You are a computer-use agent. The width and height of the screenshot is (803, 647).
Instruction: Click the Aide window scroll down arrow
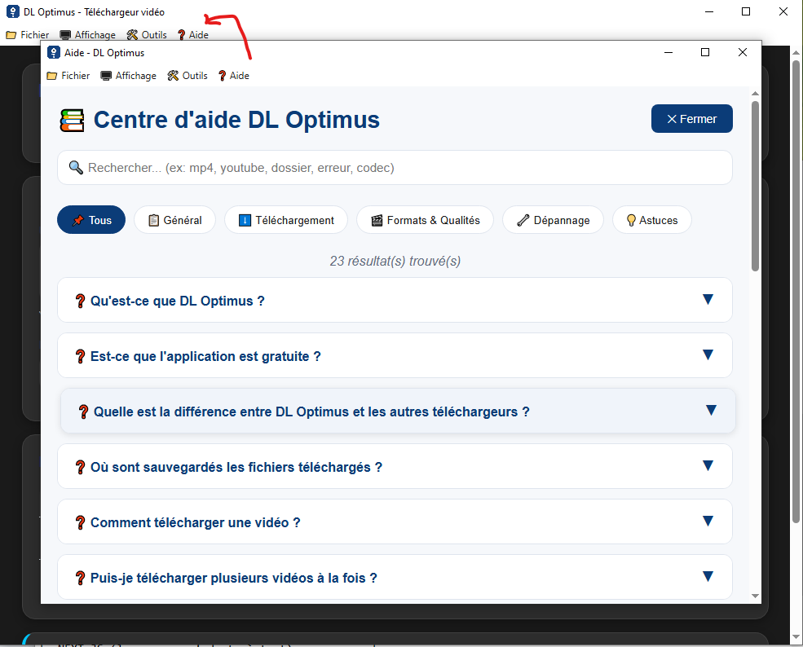click(x=755, y=596)
